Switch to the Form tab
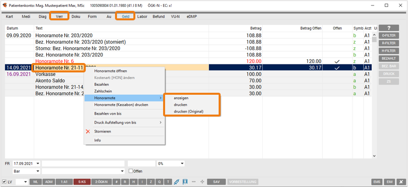Image resolution: width=408 pixels, height=187 pixels. (x=92, y=16)
